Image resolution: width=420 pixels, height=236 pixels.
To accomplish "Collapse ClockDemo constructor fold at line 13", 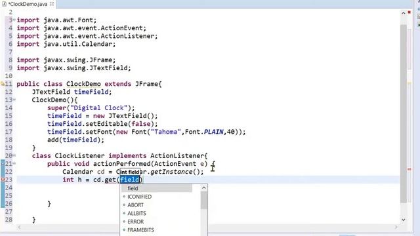I will [14, 100].
